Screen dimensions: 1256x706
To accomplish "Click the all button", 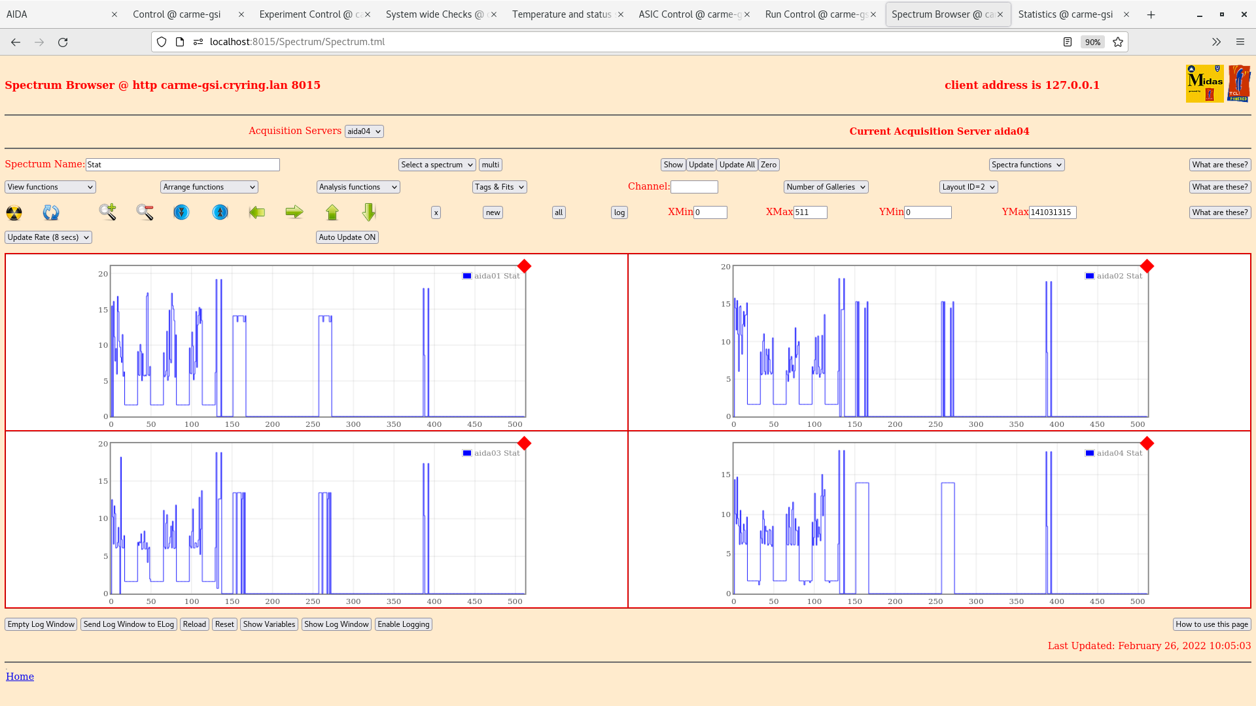I will click(559, 212).
